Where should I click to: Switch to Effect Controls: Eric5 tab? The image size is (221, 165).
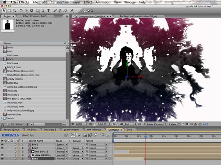[35, 16]
